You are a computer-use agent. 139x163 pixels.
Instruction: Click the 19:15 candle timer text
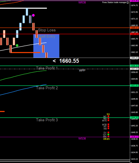point(107,139)
